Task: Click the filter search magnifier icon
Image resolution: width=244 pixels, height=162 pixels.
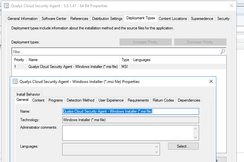Action: (223, 52)
